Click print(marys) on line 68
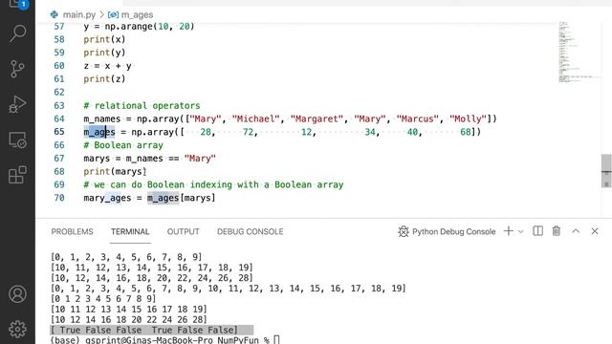This screenshot has height=344, width=612. (115, 172)
